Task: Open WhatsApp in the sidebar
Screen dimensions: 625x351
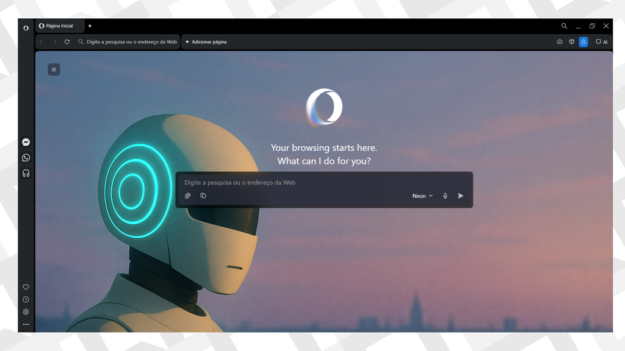Action: point(26,158)
